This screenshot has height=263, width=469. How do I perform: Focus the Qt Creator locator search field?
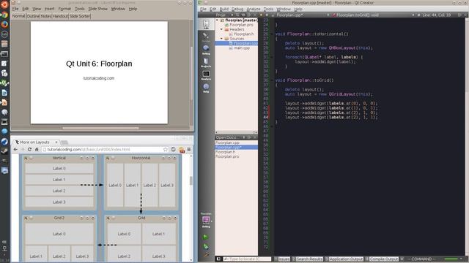coord(247,259)
